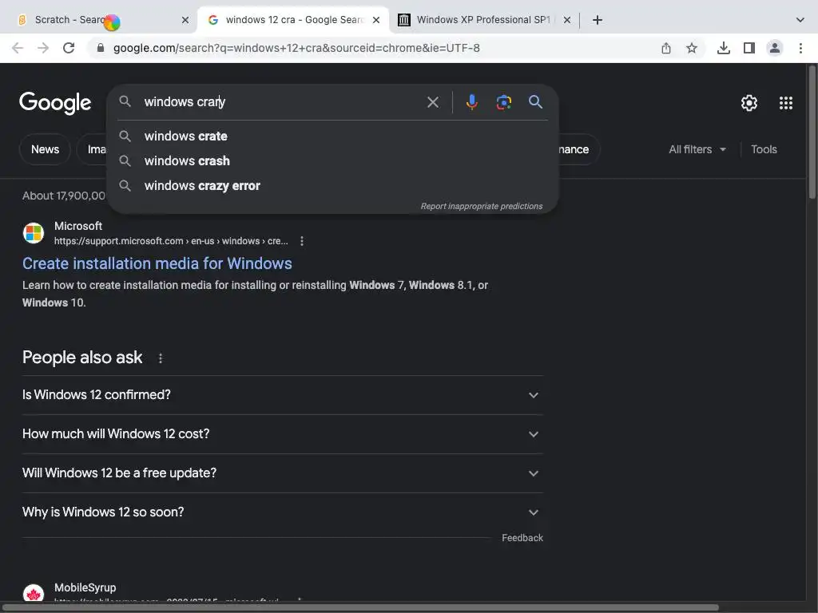The width and height of the screenshot is (818, 613).
Task: Reload the current page
Action: click(x=69, y=48)
